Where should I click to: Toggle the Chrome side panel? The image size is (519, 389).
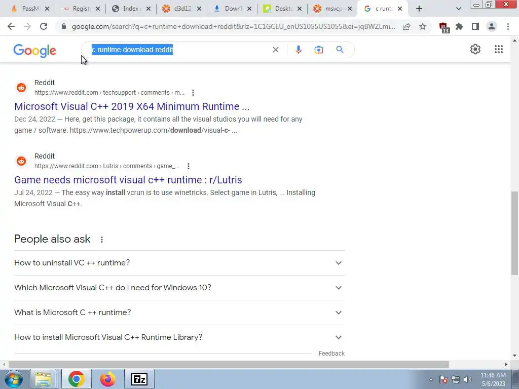475,26
